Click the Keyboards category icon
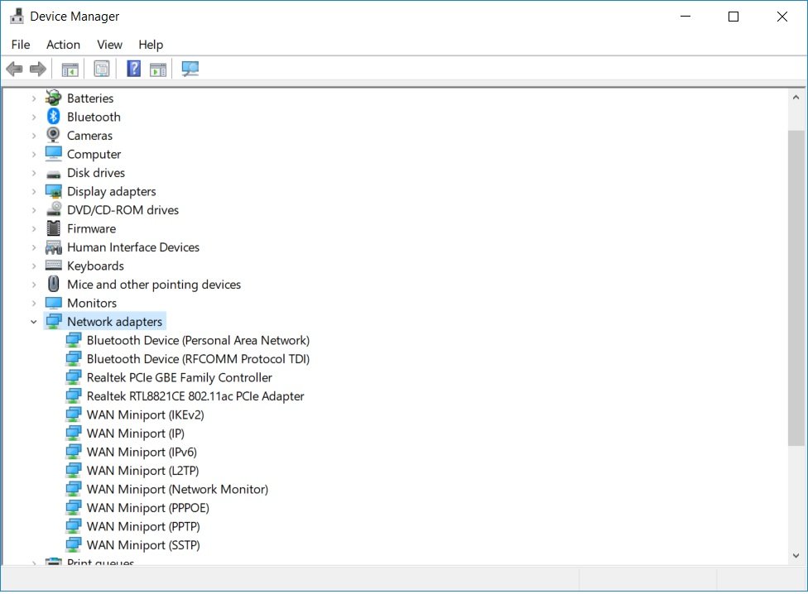The width and height of the screenshot is (808, 594). coord(54,266)
